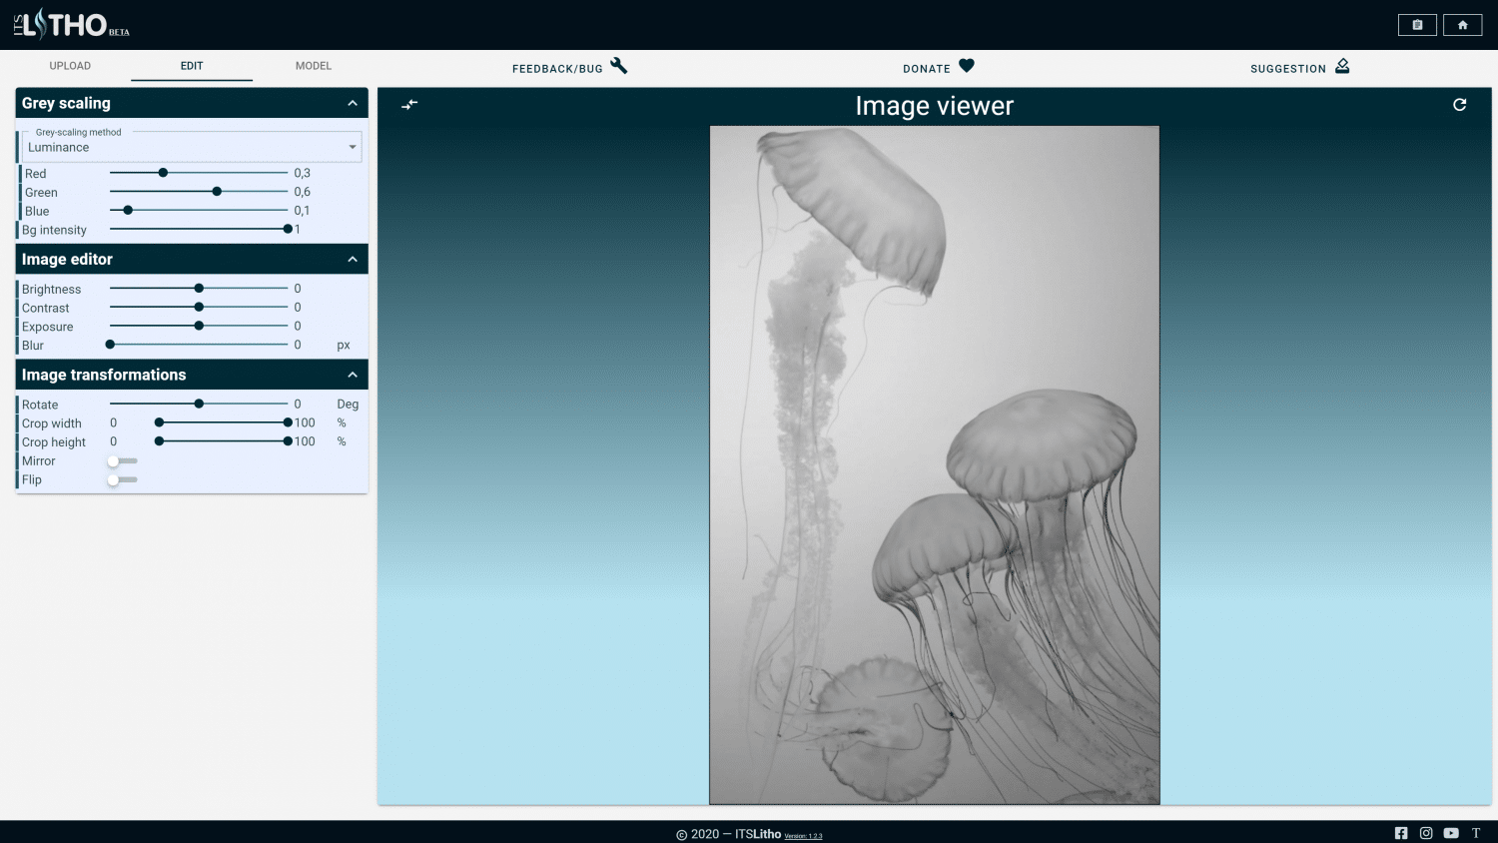
Task: Open ITSLitho's Facebook page from the footer
Action: click(x=1401, y=832)
